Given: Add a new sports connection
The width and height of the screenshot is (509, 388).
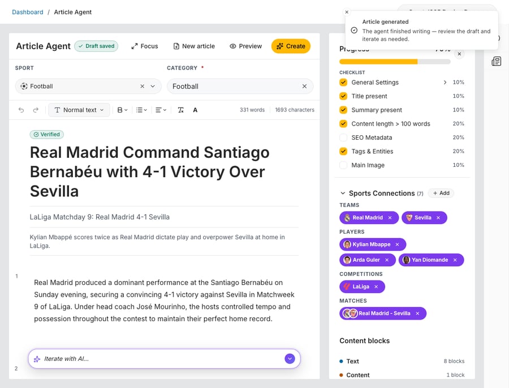Looking at the screenshot, I should pos(441,193).
